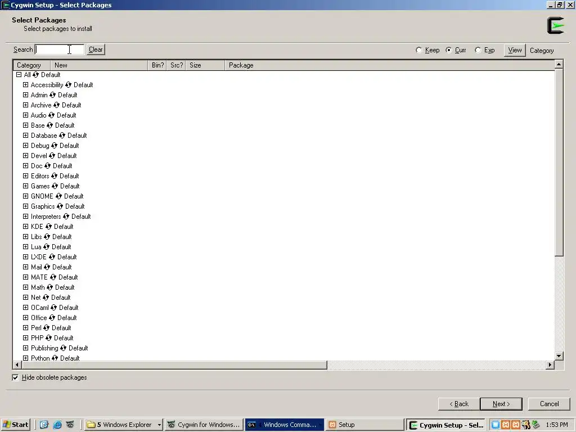Click the Src? column header

click(x=176, y=65)
